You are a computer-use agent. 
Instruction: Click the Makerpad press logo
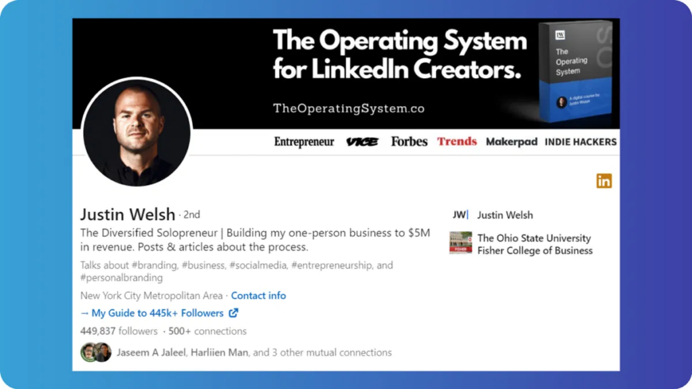pyautogui.click(x=511, y=141)
